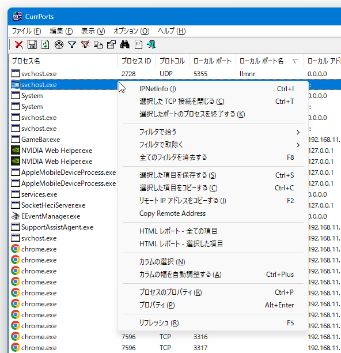Click the copy selected items toolbar icon
341x353 pixels.
[98, 44]
